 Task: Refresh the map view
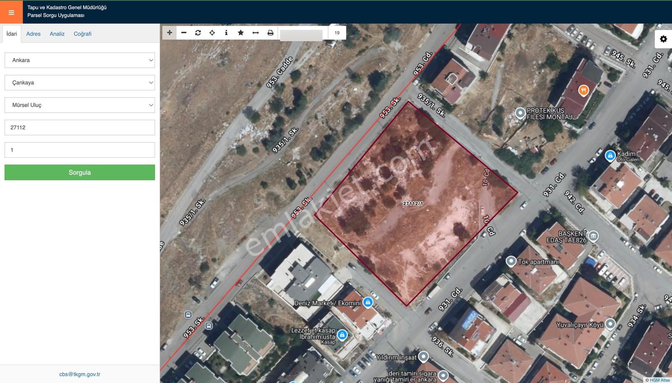point(198,32)
